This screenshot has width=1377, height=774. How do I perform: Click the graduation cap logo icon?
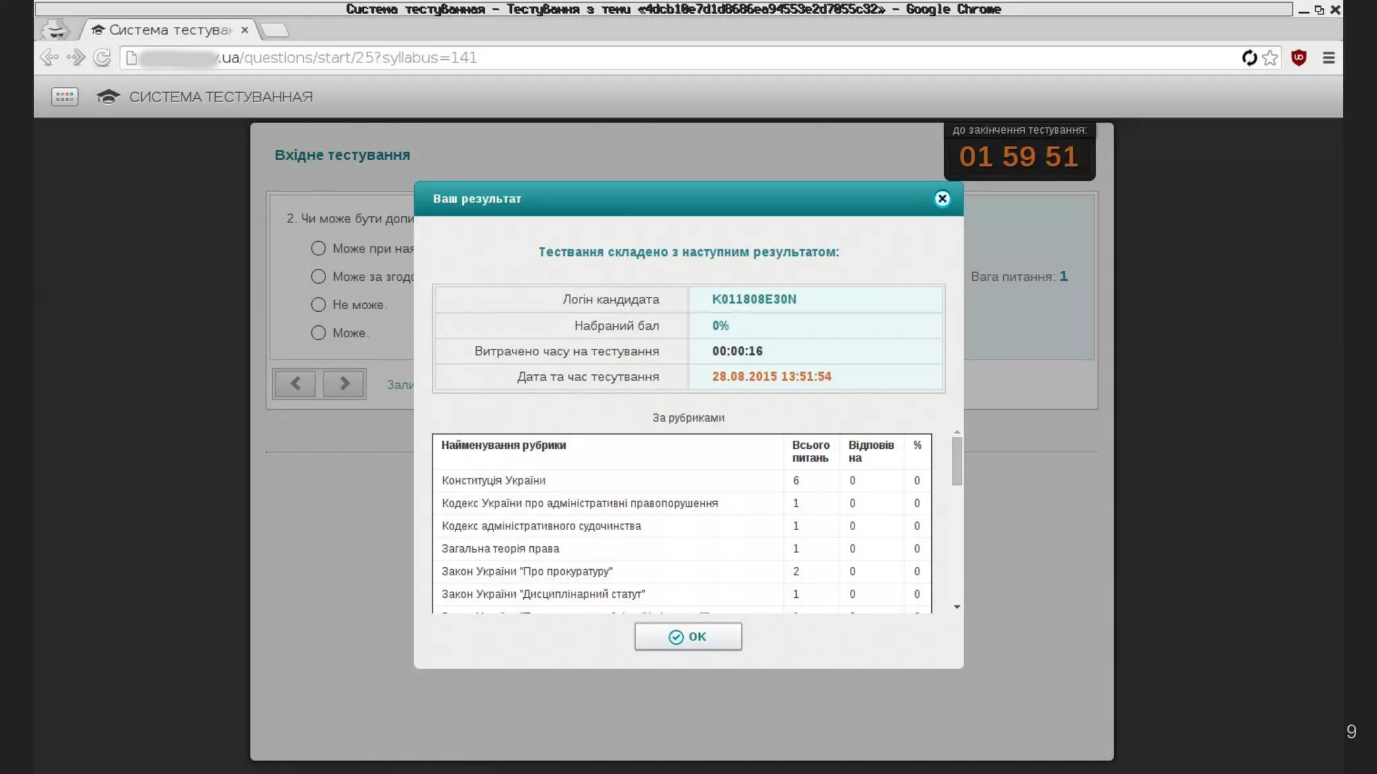(x=108, y=97)
